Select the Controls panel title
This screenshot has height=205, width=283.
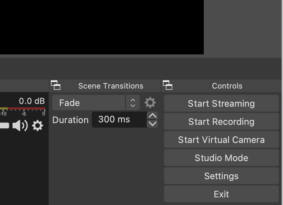click(x=227, y=86)
